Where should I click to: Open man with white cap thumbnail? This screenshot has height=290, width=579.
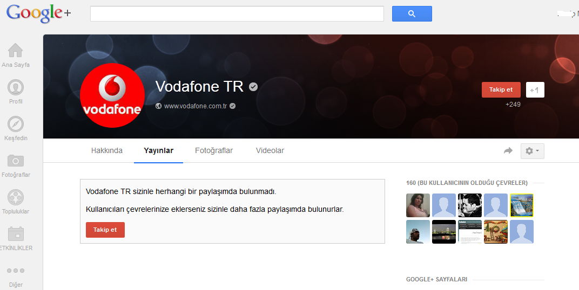coord(418,232)
